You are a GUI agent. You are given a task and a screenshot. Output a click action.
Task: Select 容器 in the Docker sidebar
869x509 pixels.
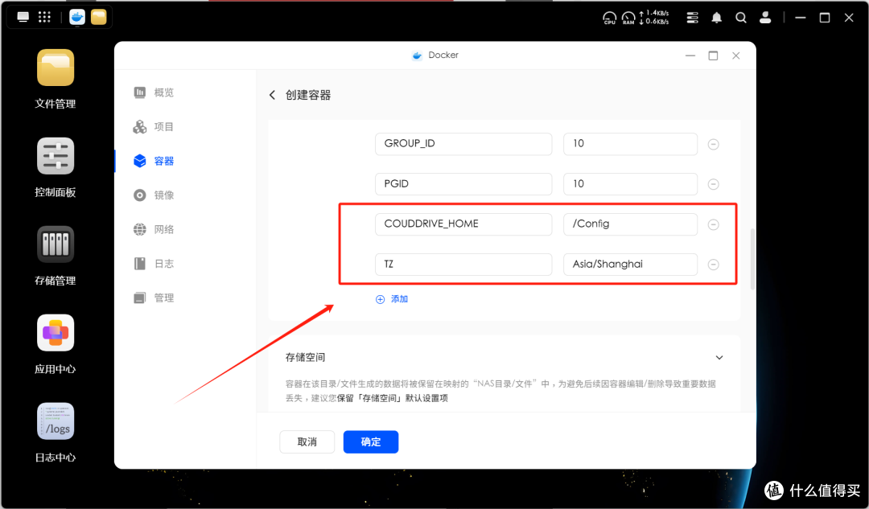[x=154, y=161]
